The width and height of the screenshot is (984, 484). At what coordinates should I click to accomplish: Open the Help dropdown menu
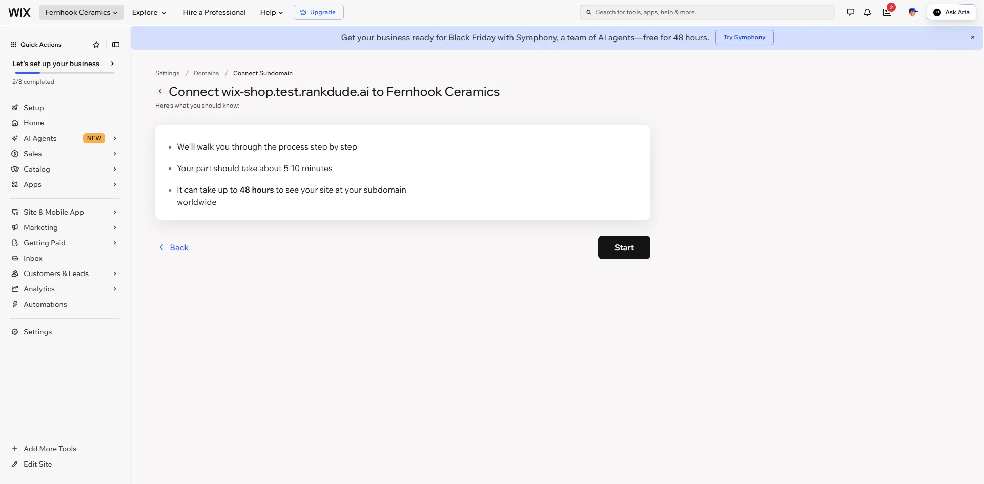click(272, 12)
